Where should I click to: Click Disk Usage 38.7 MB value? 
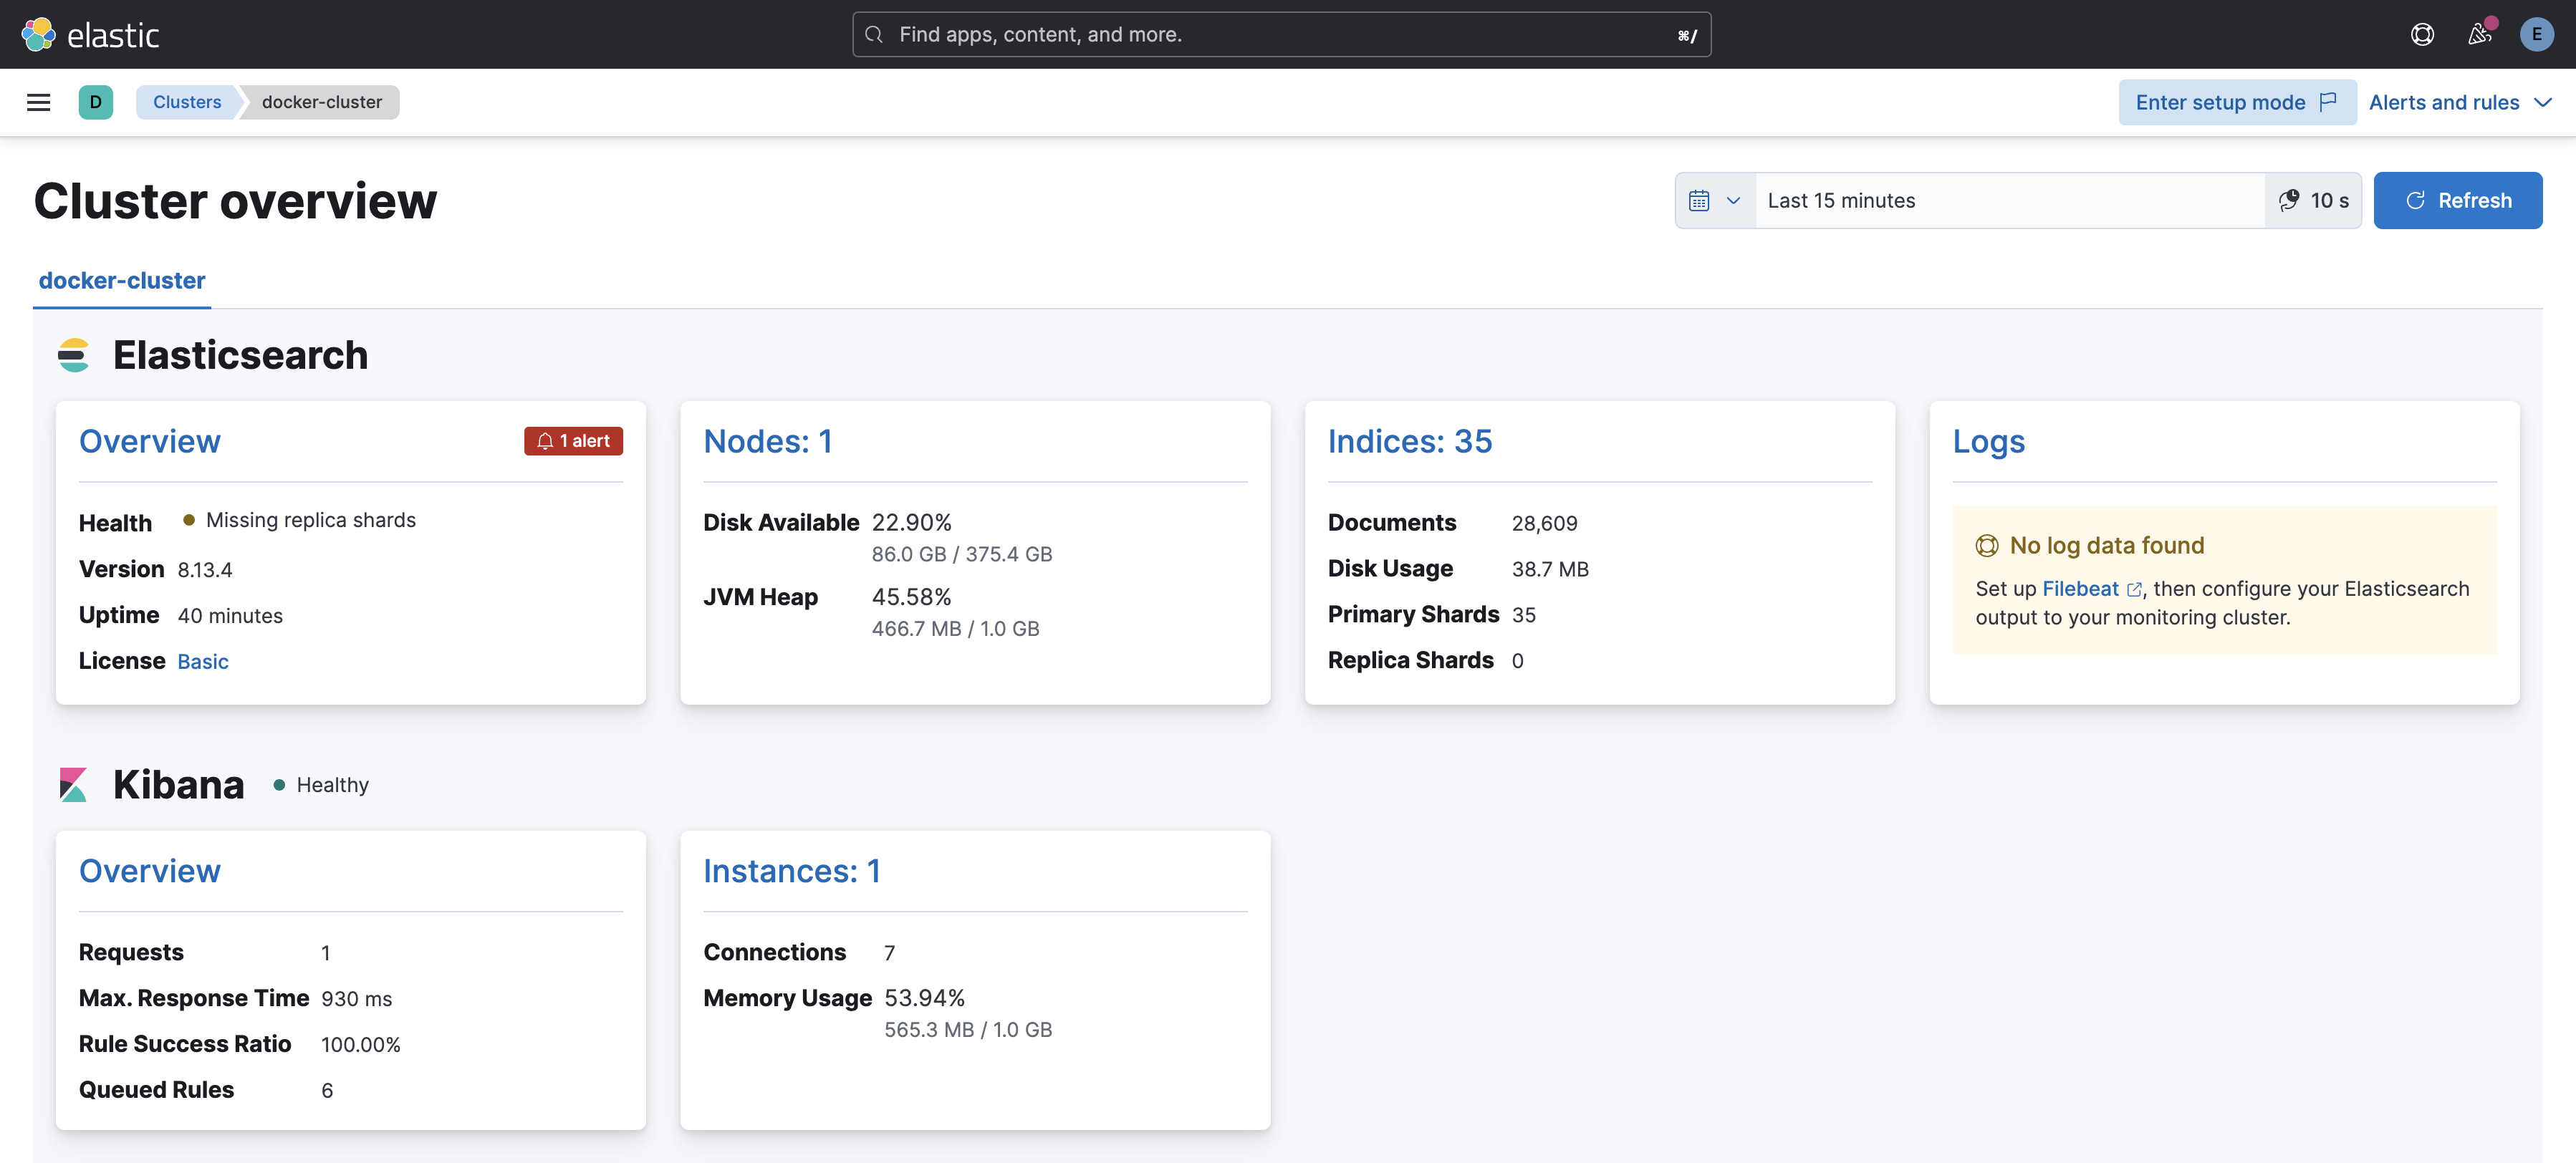pos(1550,569)
